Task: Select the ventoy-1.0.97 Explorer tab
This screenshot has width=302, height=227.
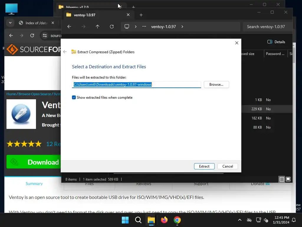Action: [98, 15]
